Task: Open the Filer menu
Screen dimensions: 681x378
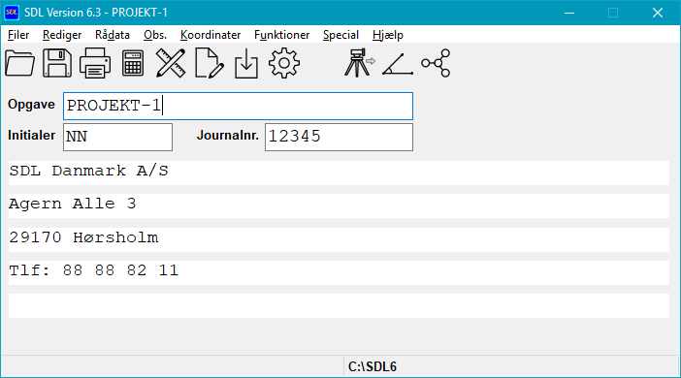Action: pyautogui.click(x=18, y=35)
